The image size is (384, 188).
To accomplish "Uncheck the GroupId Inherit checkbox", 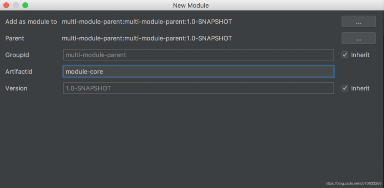I will click(345, 55).
